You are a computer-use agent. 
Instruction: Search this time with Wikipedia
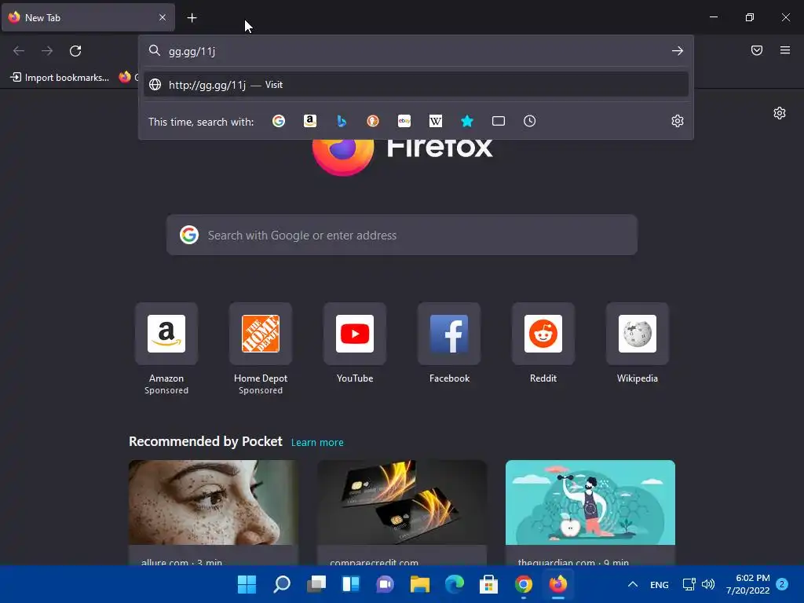tap(435, 121)
